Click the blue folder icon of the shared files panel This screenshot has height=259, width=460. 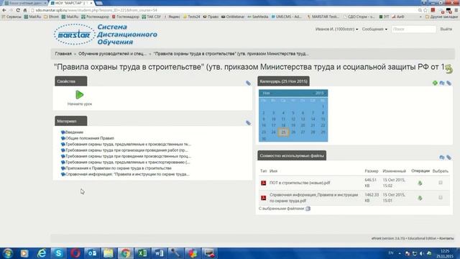point(442,158)
